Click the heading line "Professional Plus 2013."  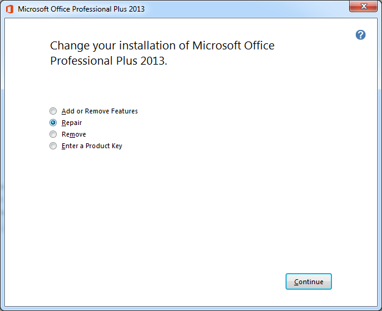click(x=109, y=60)
